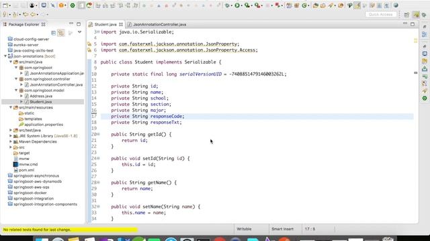Click the green circle toolbar icon
The image size is (430, 241).
click(73, 5)
